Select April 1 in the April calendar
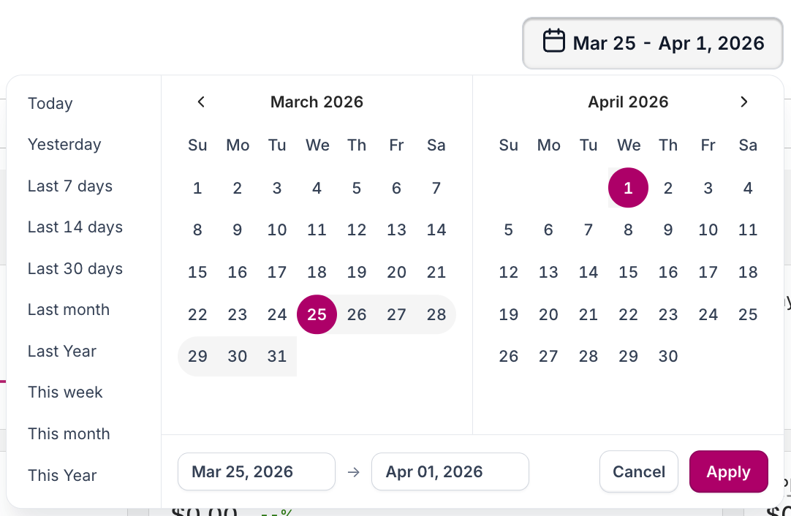The width and height of the screenshot is (791, 516). click(628, 188)
